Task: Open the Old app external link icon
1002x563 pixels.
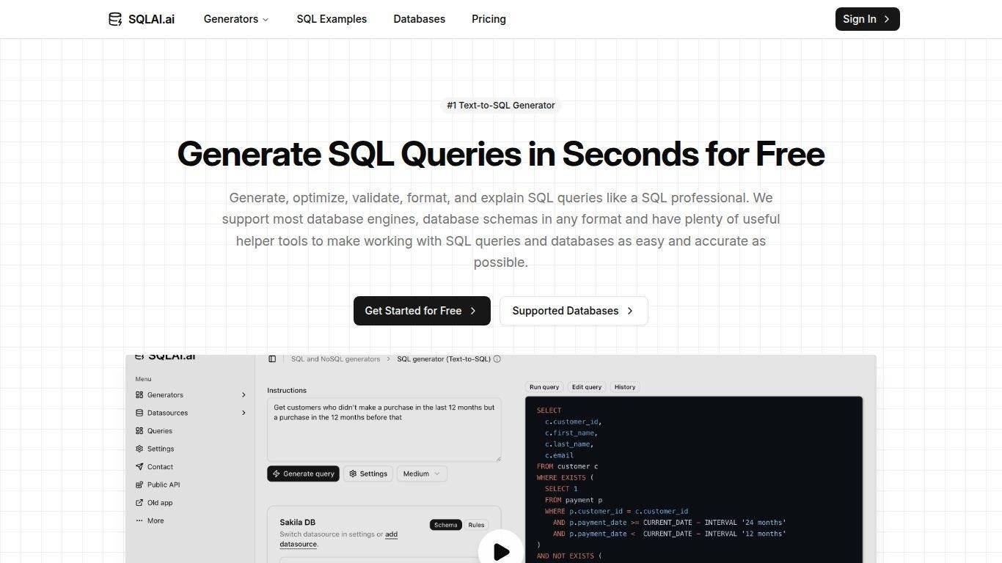Action: click(139, 503)
